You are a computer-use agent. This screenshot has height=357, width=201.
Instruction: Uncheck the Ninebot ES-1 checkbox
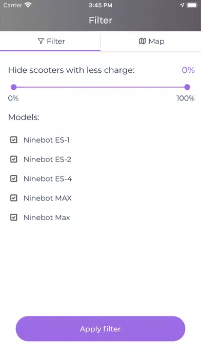[x=14, y=140]
